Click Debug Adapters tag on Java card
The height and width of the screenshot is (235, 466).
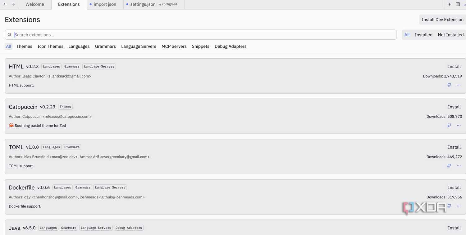coord(129,228)
